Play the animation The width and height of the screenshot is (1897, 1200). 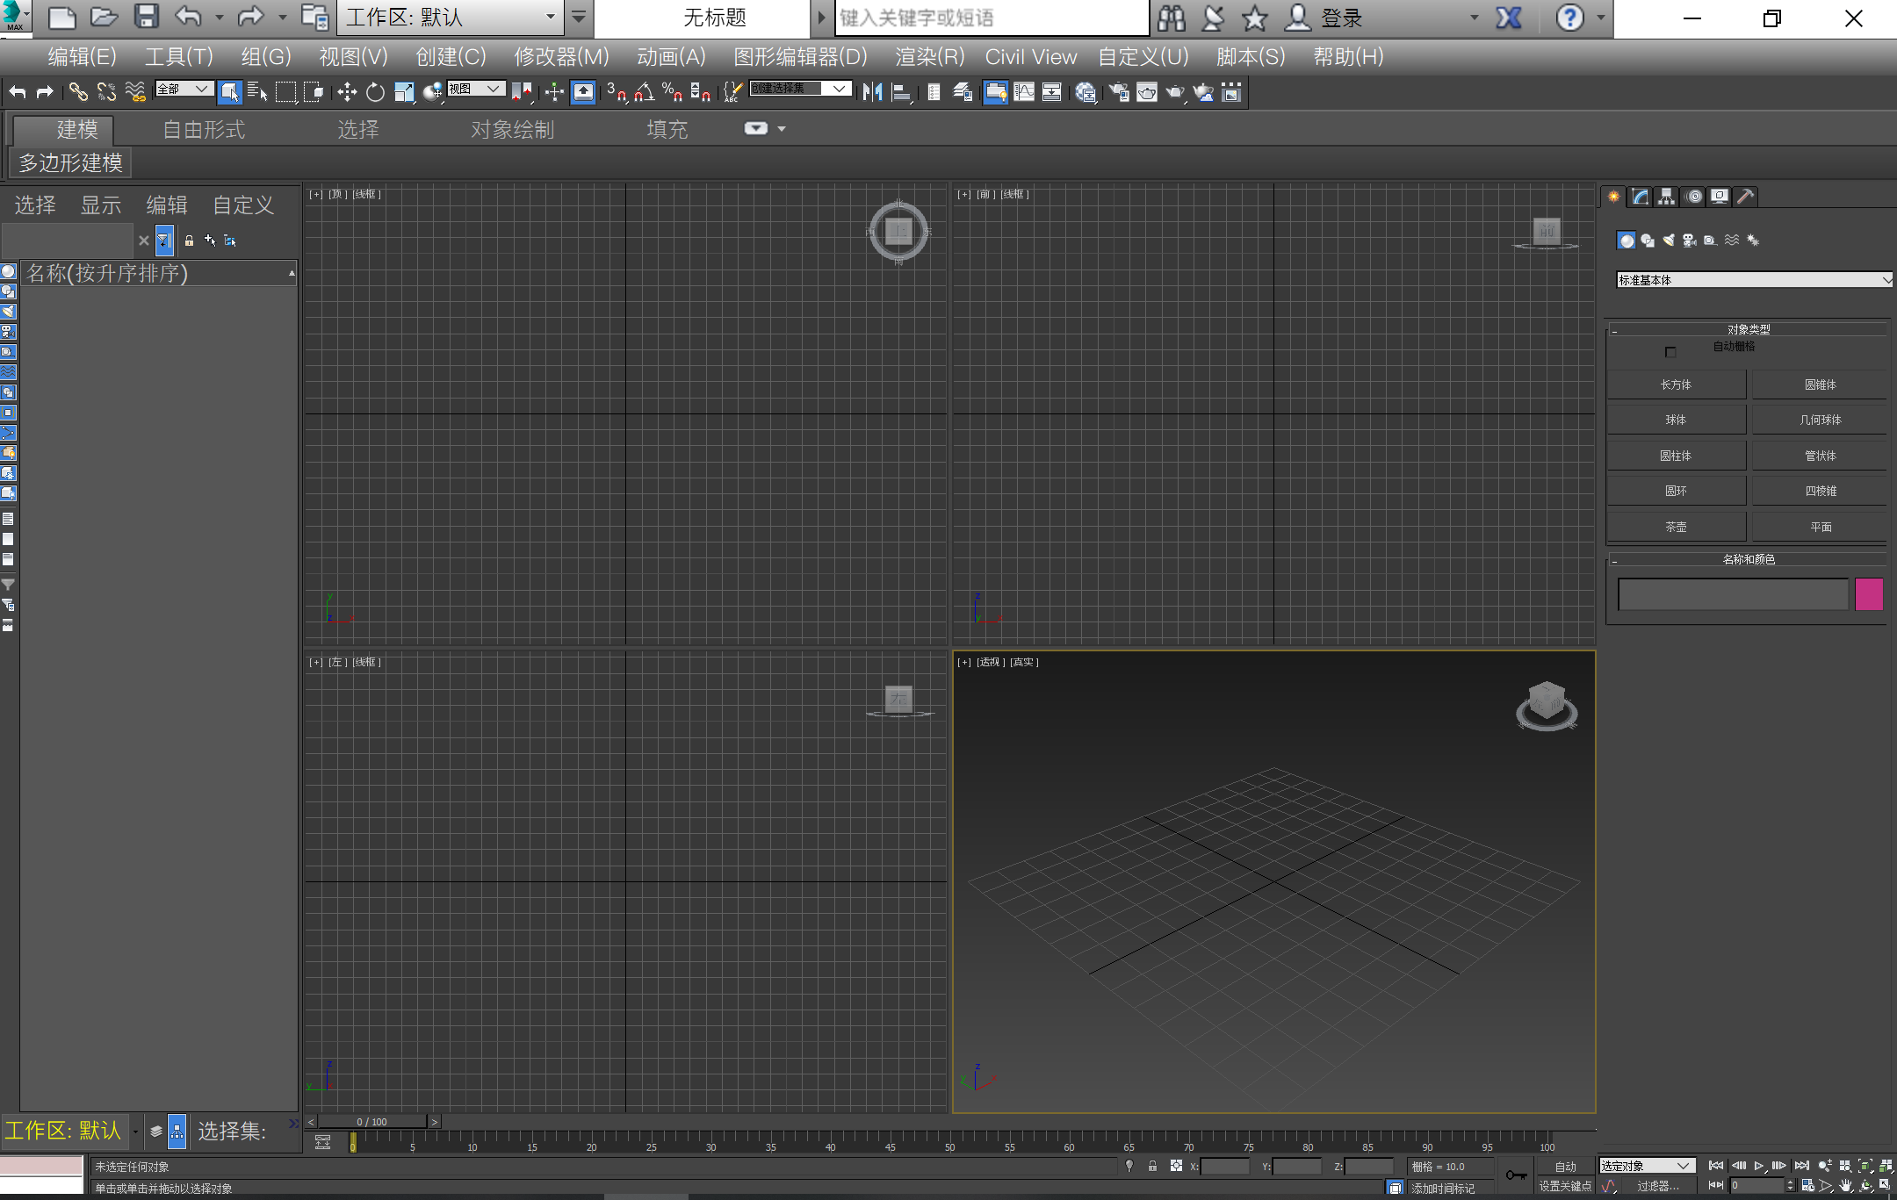[x=1759, y=1166]
